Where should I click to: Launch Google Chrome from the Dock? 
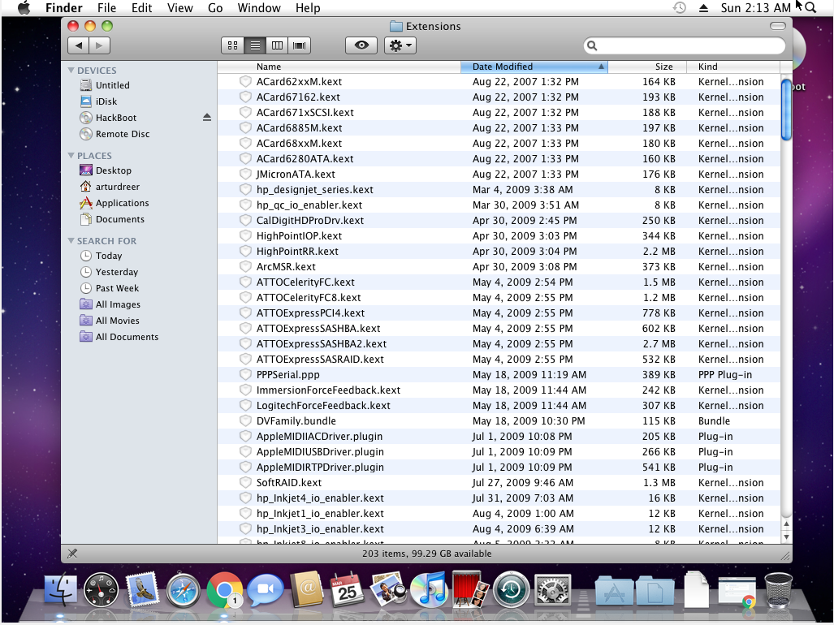point(225,590)
